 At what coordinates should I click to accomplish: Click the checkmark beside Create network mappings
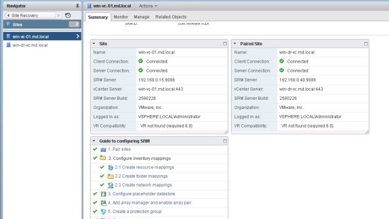point(102,185)
